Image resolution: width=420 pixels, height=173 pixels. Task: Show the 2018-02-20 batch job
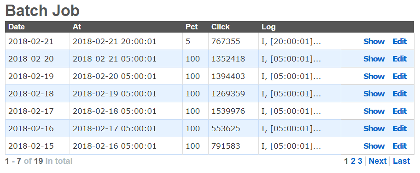(374, 59)
